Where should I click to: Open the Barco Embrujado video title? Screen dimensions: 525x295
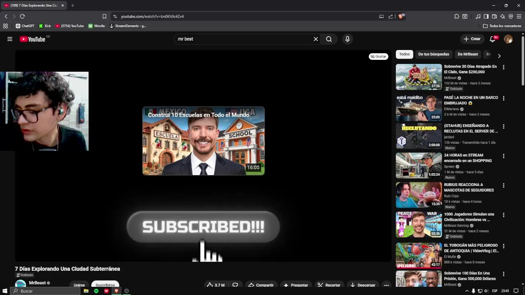[471, 100]
